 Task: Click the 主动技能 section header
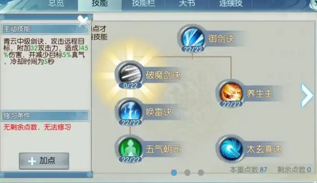[x=45, y=29]
